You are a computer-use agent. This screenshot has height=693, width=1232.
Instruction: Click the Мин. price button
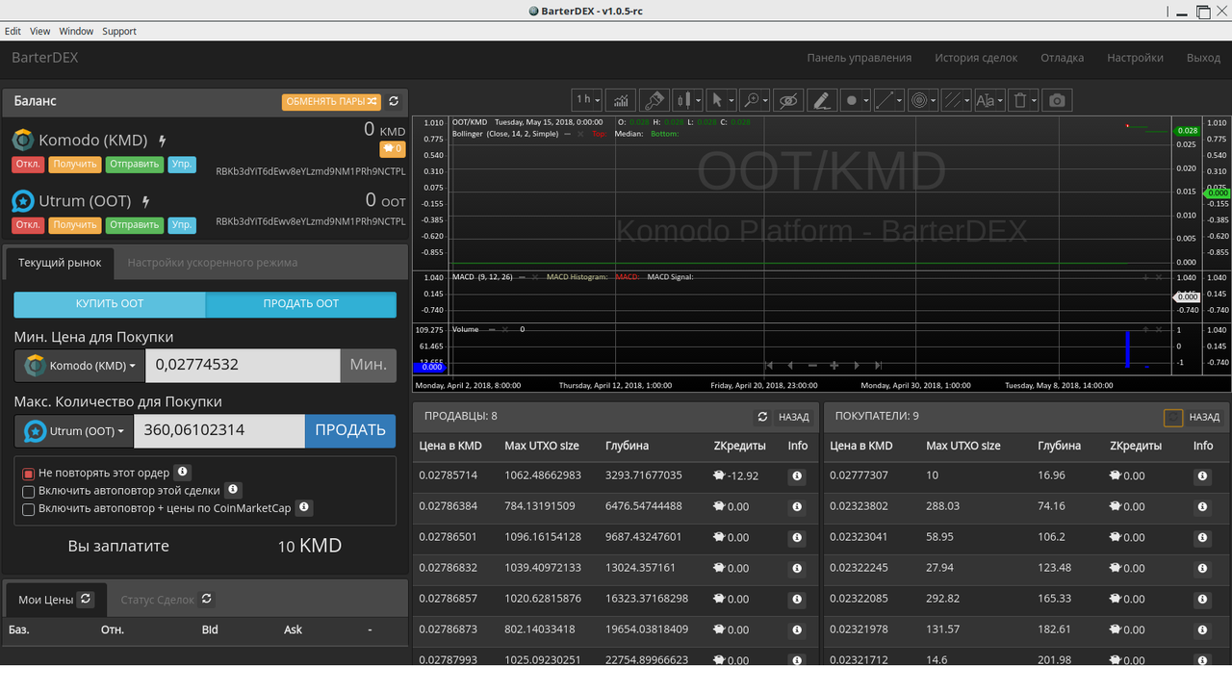369,365
